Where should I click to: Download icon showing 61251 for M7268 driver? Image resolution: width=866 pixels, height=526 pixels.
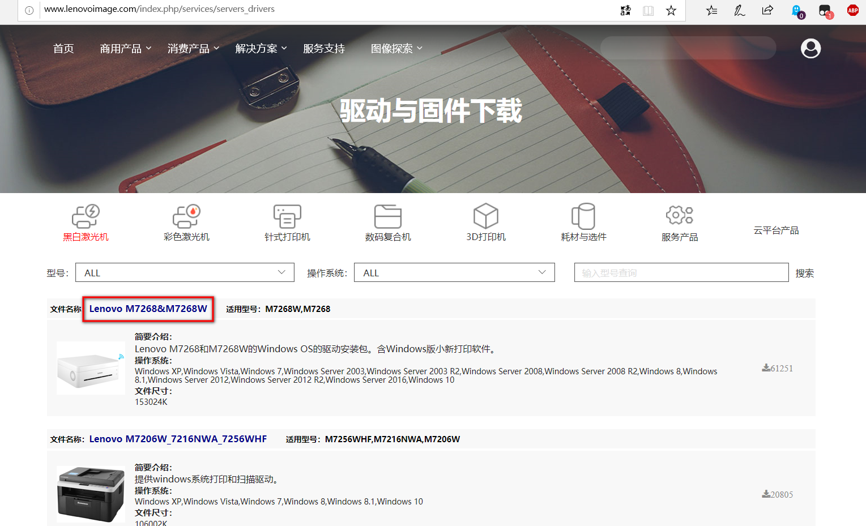point(766,368)
